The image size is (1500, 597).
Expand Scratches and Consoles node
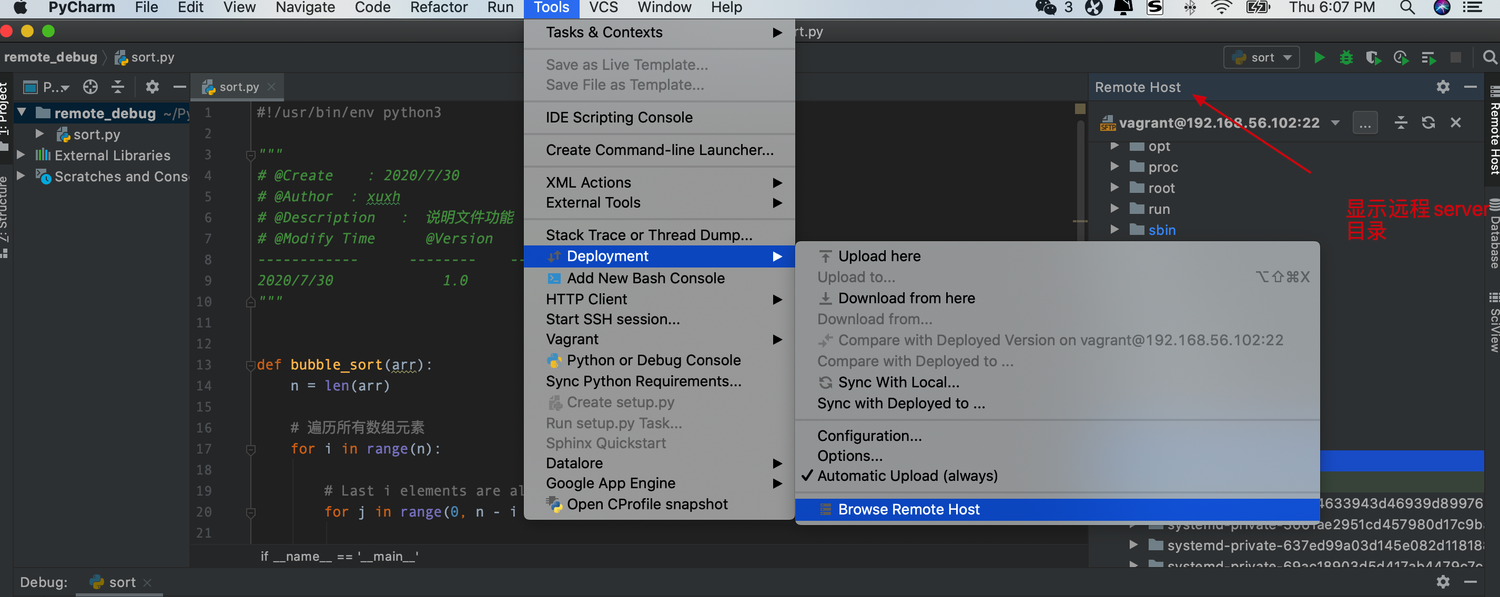tap(21, 176)
